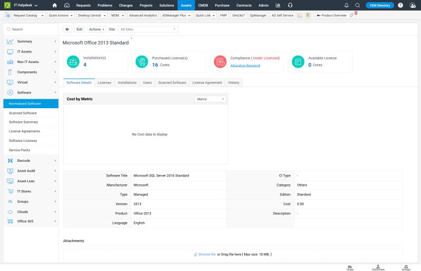Click the sidebar Search field
The image size is (421, 271).
click(x=31, y=29)
